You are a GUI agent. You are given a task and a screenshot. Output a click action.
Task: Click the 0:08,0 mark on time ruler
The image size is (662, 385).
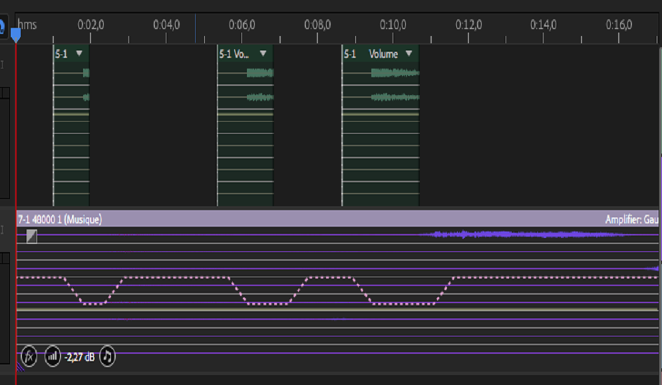click(x=317, y=25)
